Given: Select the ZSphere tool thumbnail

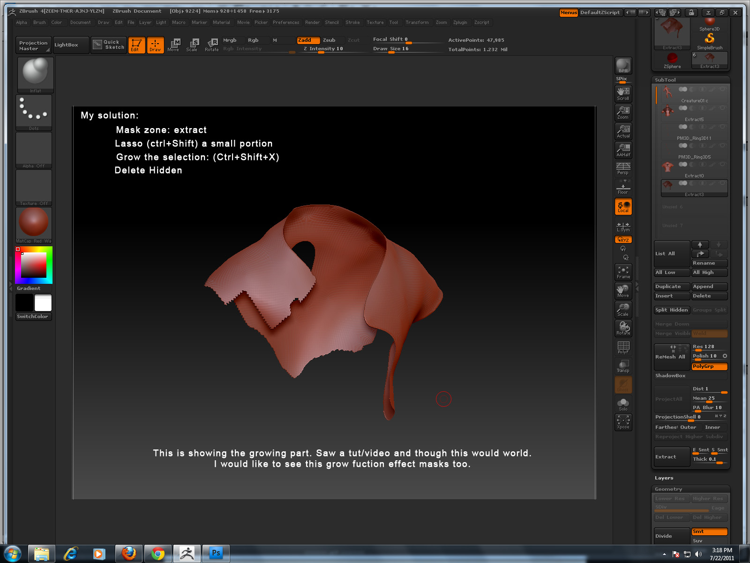Looking at the screenshot, I should point(672,60).
